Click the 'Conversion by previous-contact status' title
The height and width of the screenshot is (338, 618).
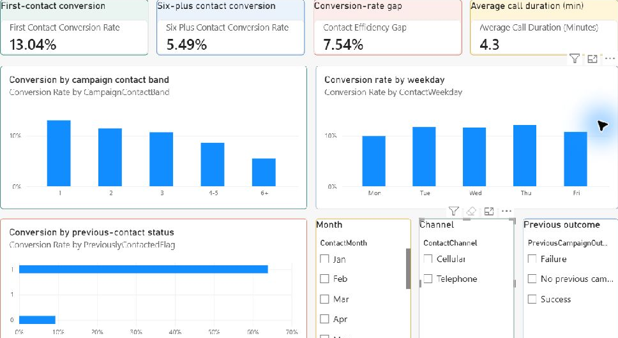pos(91,232)
